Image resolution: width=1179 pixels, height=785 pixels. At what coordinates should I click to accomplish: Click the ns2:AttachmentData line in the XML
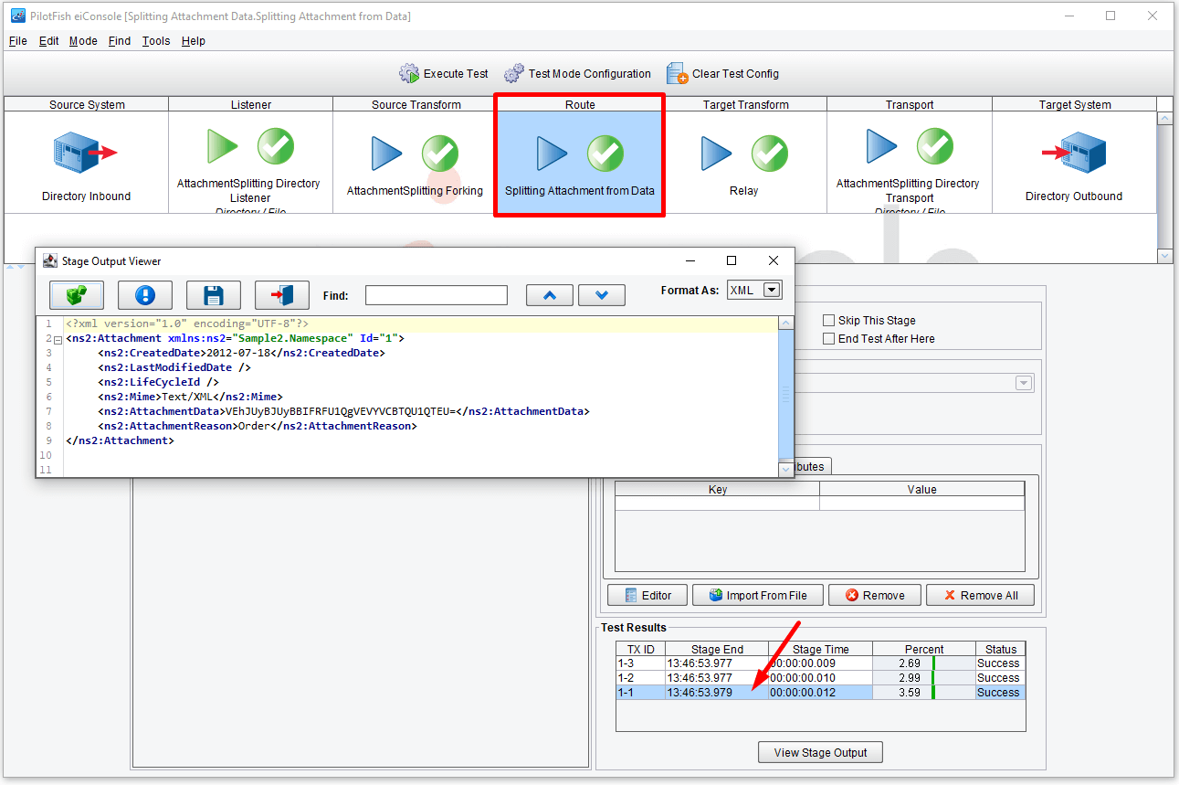pyautogui.click(x=343, y=411)
